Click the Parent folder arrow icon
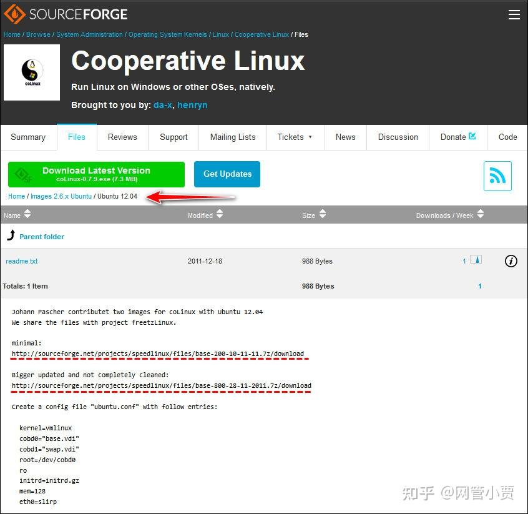This screenshot has height=514, width=528. 10,235
